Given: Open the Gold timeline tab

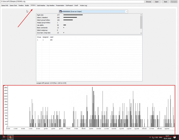Looking at the screenshot, I should pos(41,5).
